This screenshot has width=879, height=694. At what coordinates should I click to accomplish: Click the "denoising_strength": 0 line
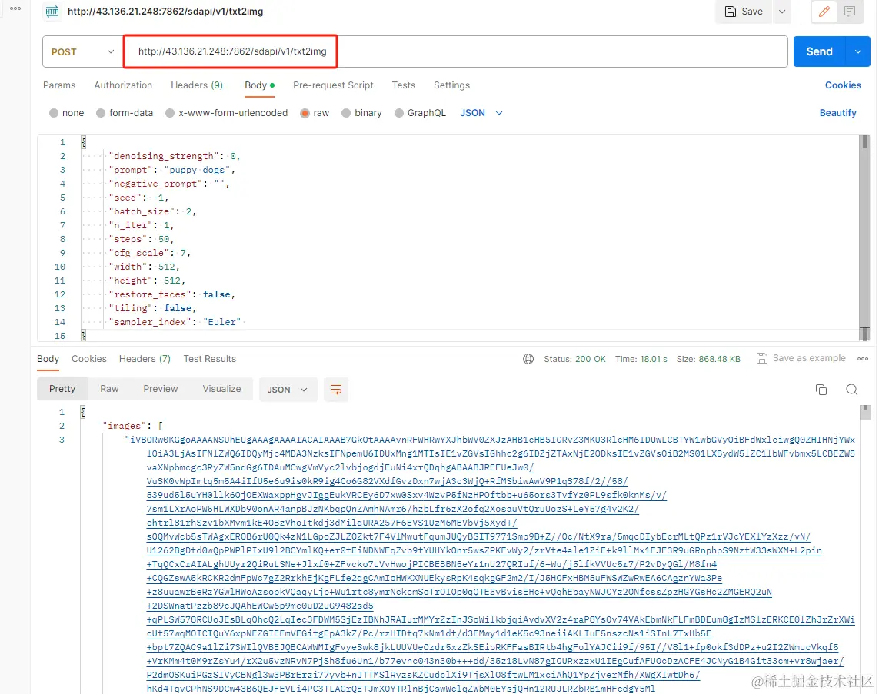tap(175, 156)
